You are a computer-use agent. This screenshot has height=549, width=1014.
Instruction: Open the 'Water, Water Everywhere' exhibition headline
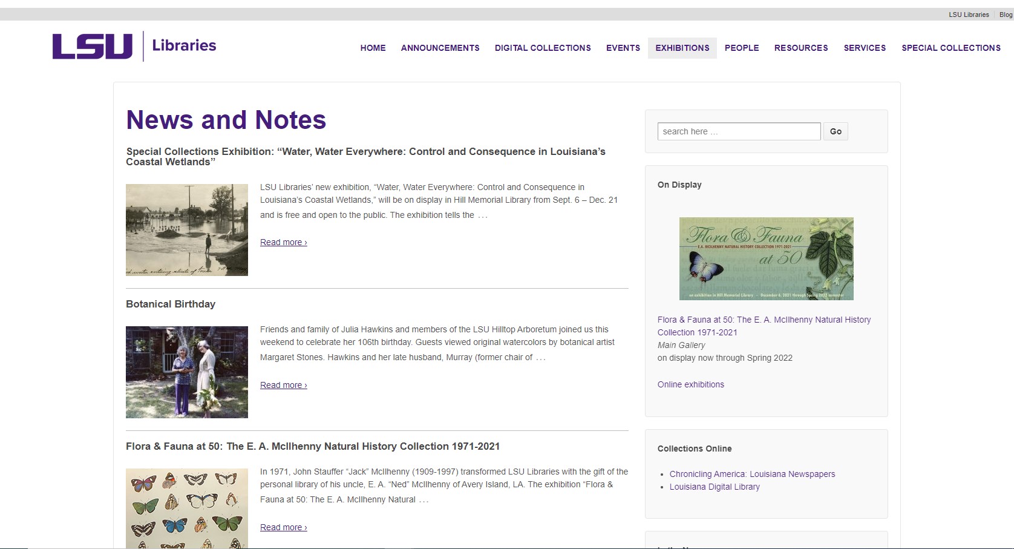click(x=365, y=157)
